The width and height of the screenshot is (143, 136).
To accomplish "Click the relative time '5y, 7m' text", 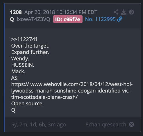I will (x=38, y=125).
